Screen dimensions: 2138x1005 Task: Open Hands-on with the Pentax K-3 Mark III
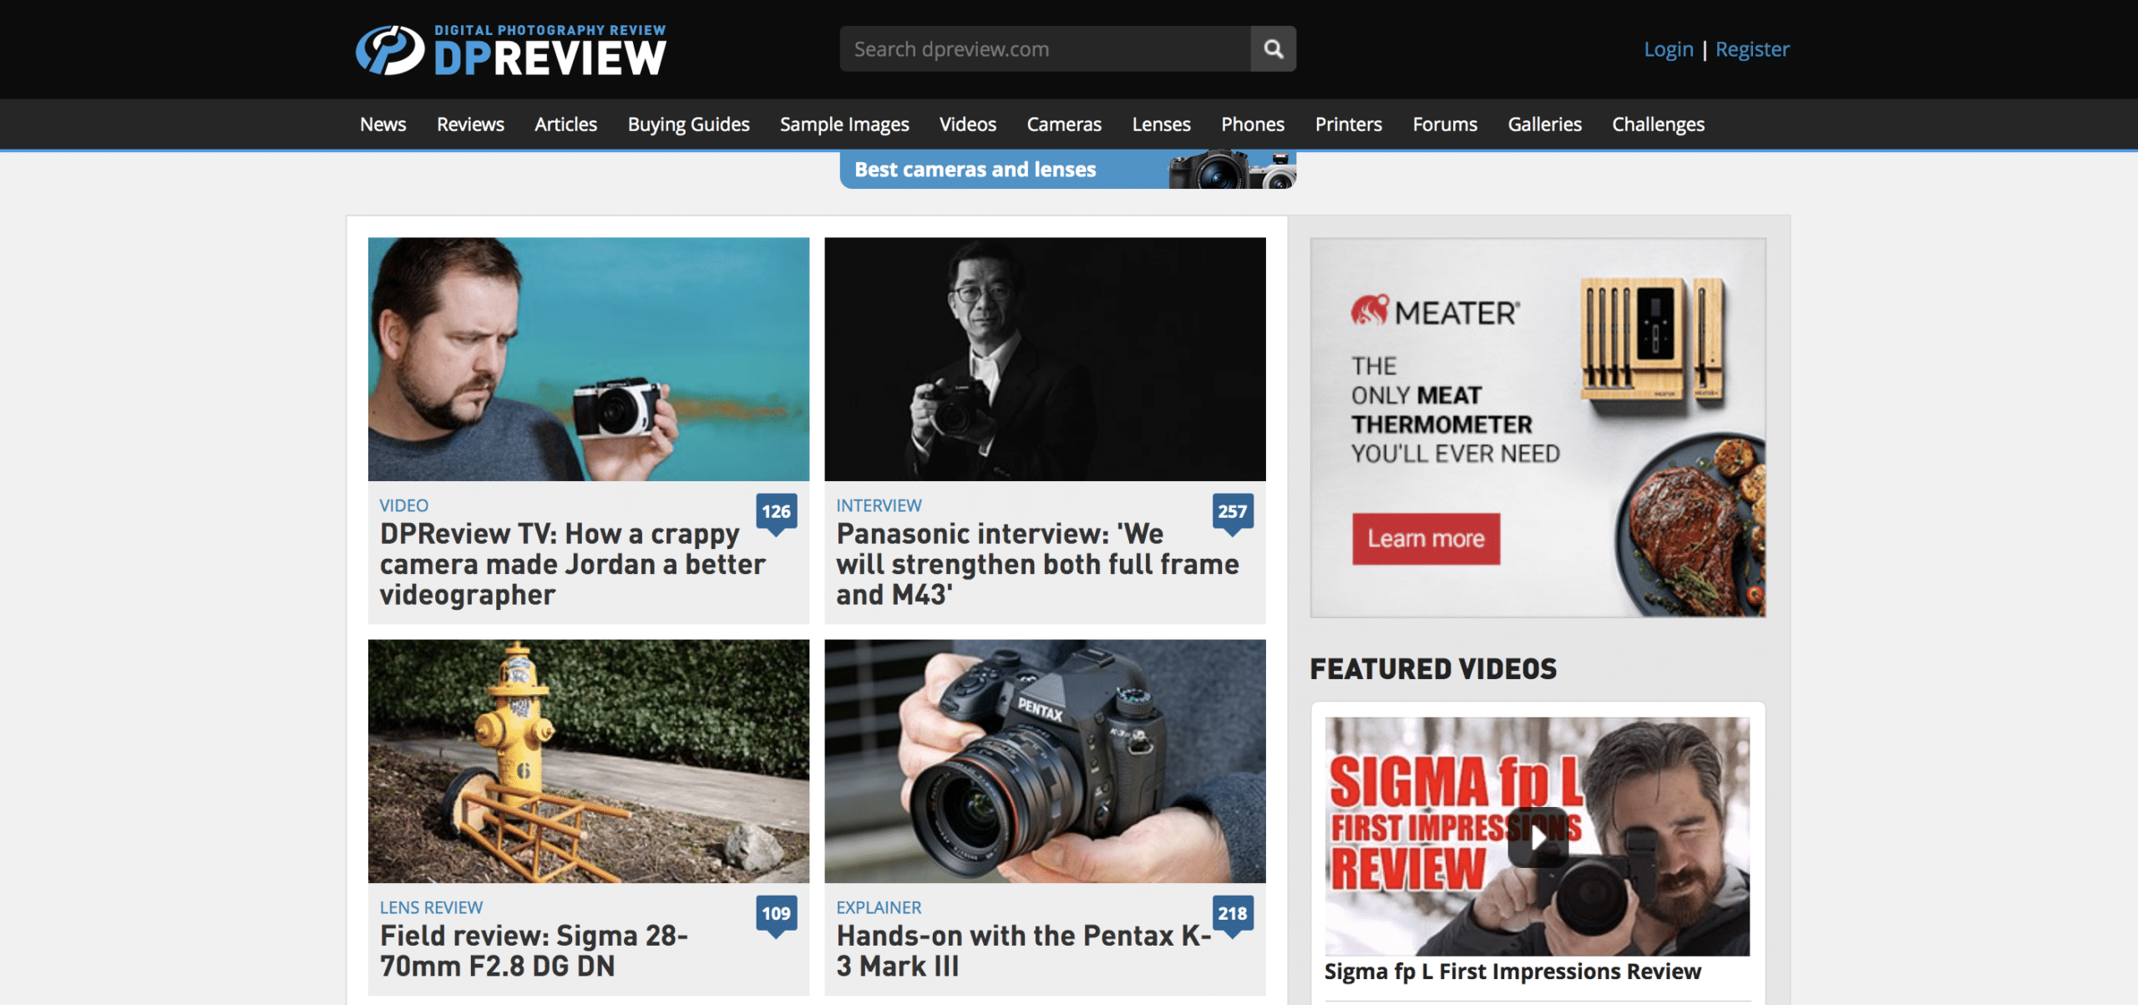click(1024, 951)
